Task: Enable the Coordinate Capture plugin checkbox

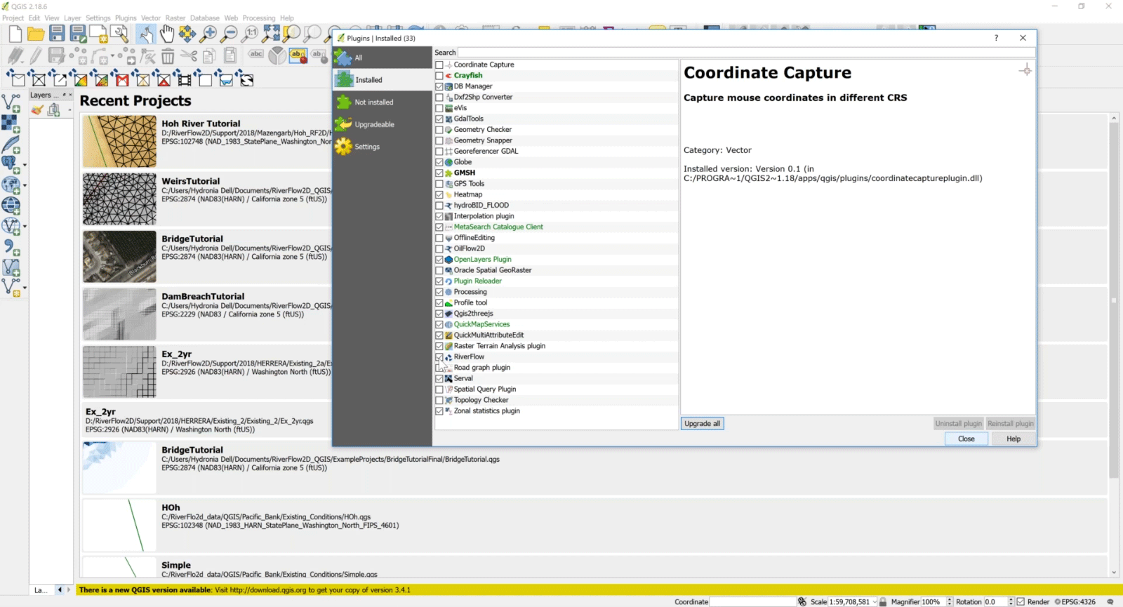Action: pyautogui.click(x=439, y=65)
